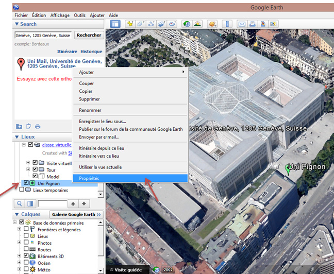
Task: Copy search results to clipboard icon
Action: click(x=28, y=127)
